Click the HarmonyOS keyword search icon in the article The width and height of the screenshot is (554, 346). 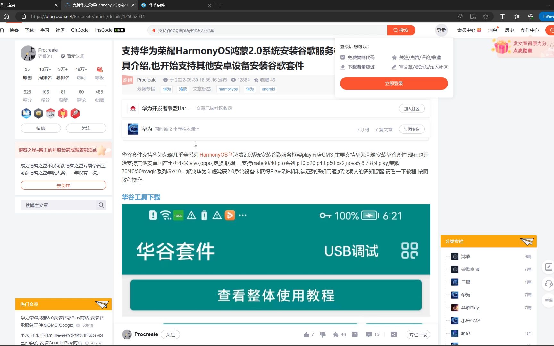point(230,154)
